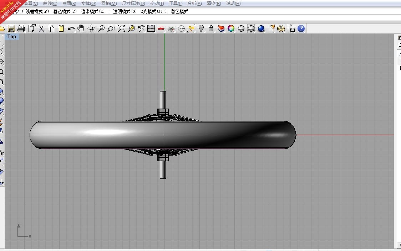Open the 变动(T) menu
Screen dimensions: 401x251
157,3
